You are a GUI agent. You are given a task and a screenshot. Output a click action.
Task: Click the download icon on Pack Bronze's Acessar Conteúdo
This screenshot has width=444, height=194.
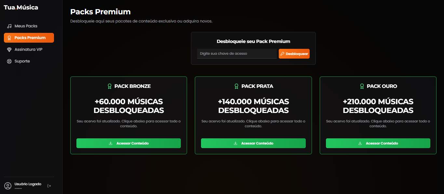point(110,143)
